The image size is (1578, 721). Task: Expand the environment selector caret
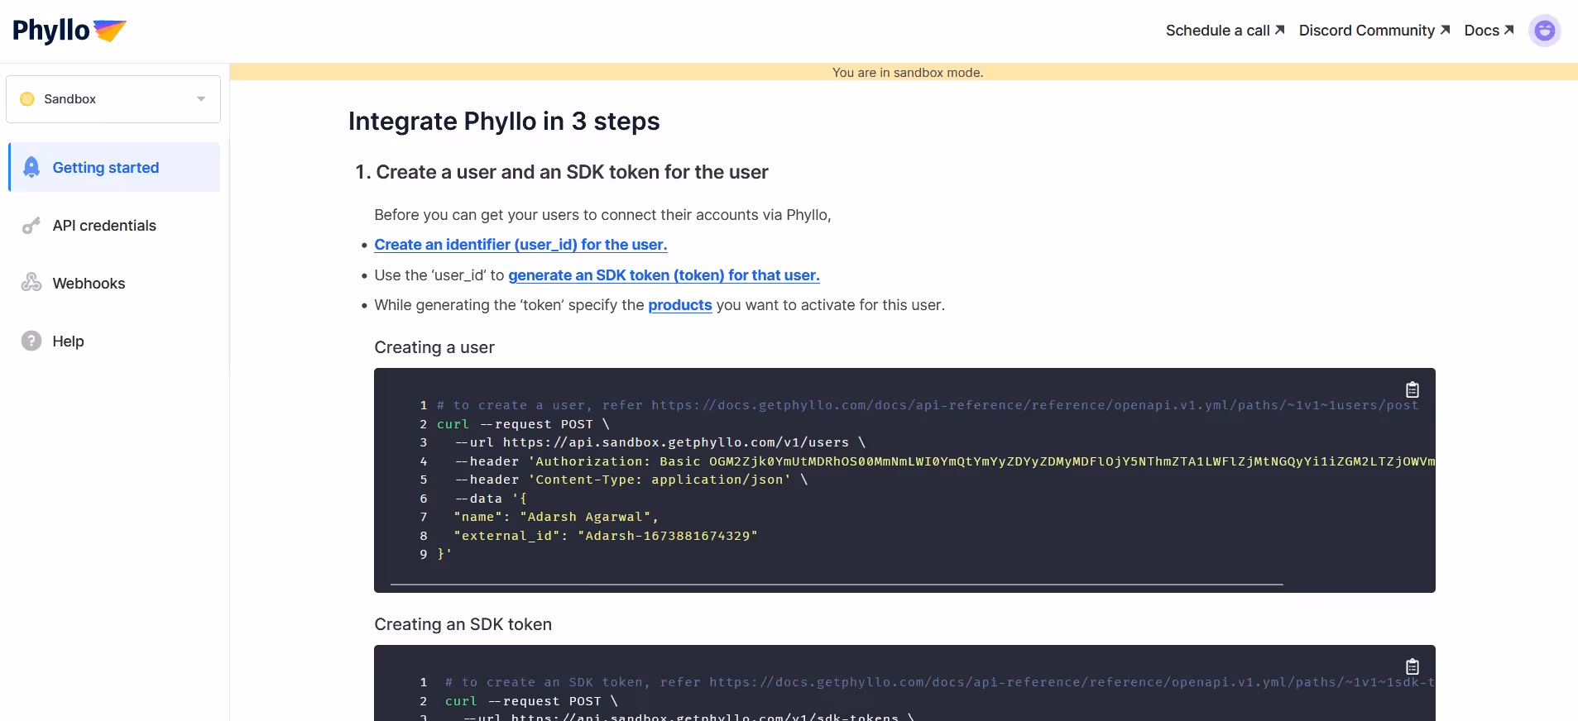point(201,99)
